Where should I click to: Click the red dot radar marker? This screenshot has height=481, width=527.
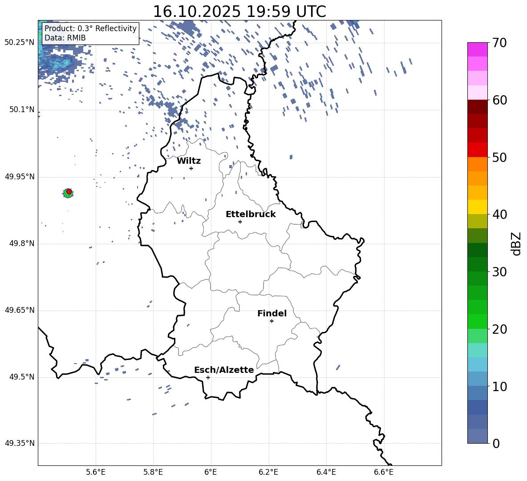click(69, 191)
